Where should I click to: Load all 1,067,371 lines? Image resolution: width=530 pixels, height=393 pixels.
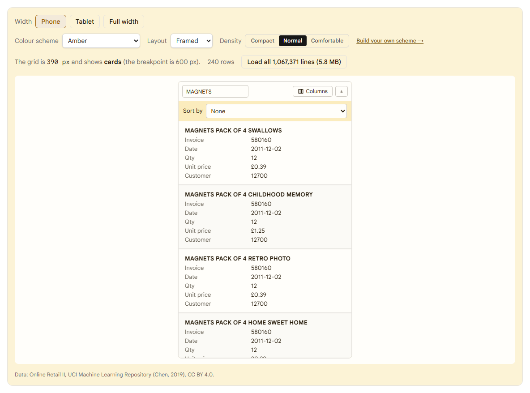pyautogui.click(x=294, y=62)
